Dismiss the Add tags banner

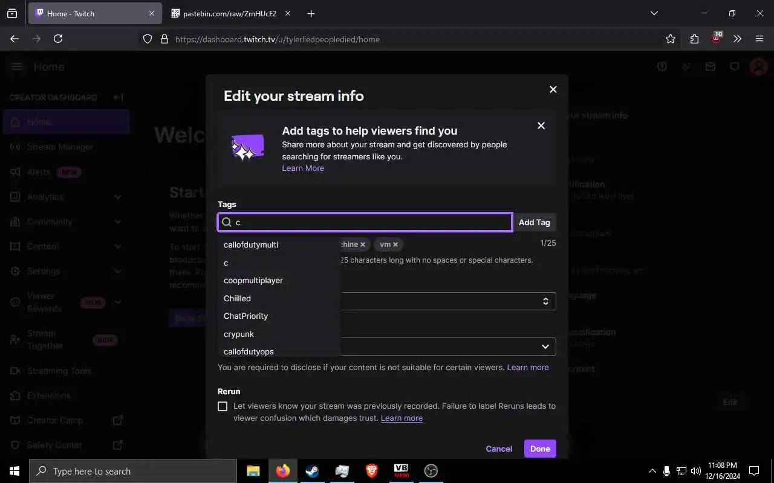541,126
